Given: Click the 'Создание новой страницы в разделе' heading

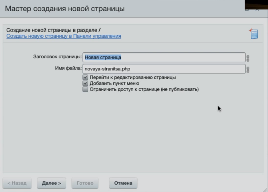Looking at the screenshot, I should (x=54, y=30).
